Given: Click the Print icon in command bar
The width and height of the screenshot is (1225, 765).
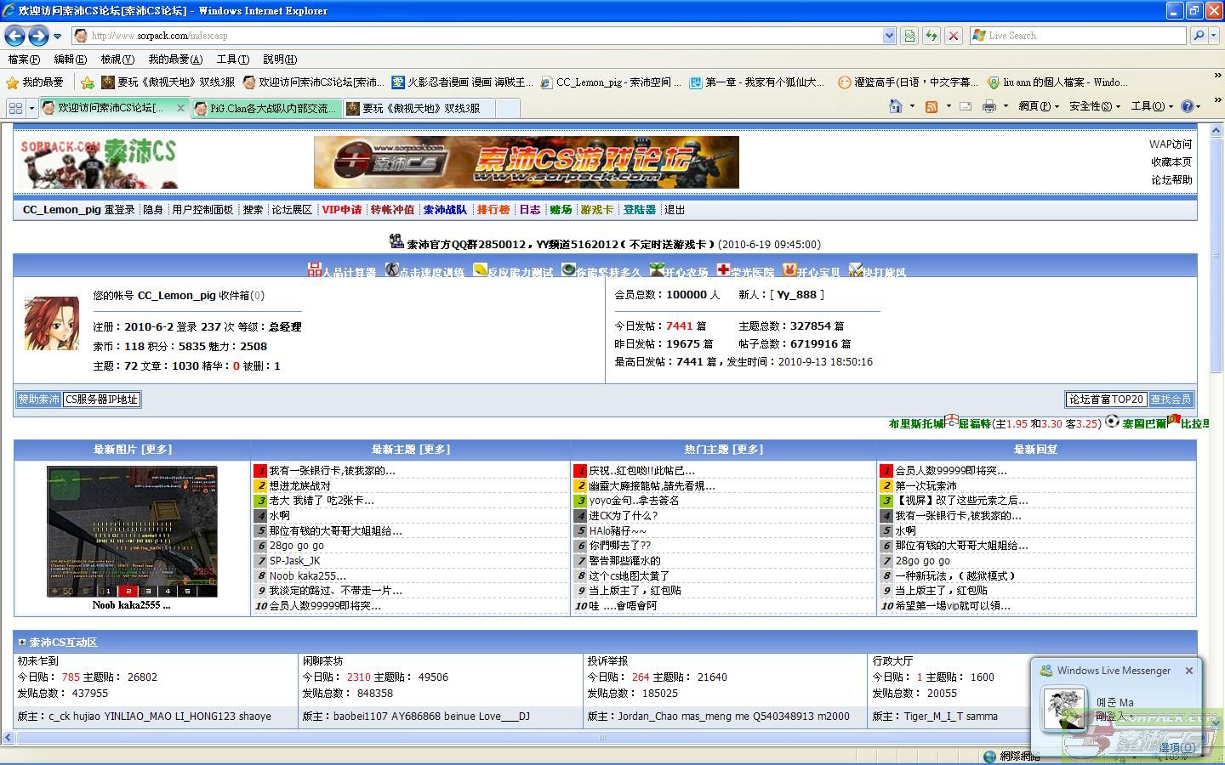Looking at the screenshot, I should 989,106.
